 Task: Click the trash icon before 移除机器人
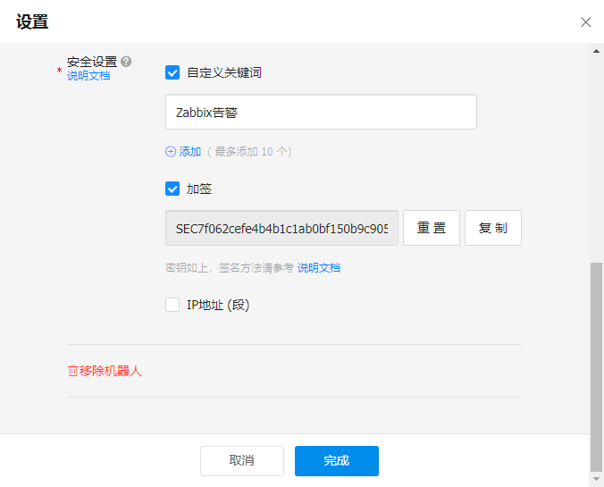(x=72, y=371)
